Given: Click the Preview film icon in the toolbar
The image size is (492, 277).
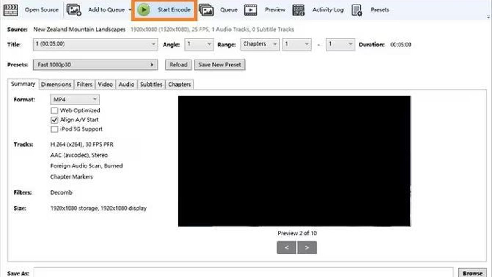Looking at the screenshot, I should (x=251, y=10).
